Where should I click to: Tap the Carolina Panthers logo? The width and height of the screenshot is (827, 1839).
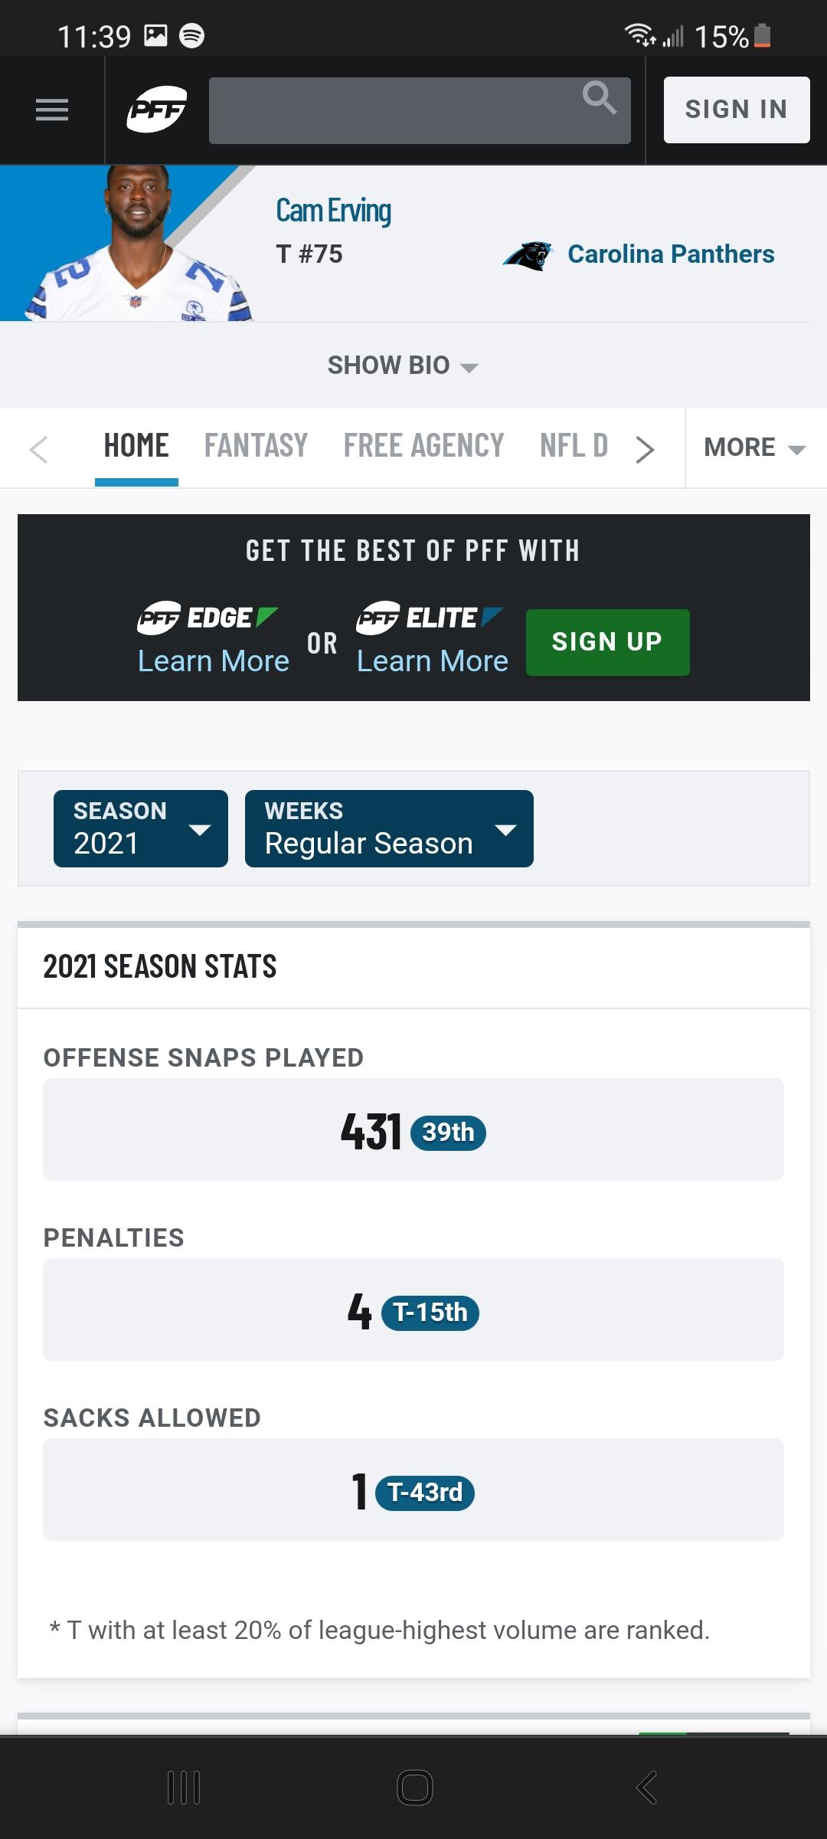click(528, 255)
